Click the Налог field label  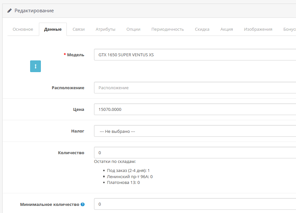pos(77,131)
